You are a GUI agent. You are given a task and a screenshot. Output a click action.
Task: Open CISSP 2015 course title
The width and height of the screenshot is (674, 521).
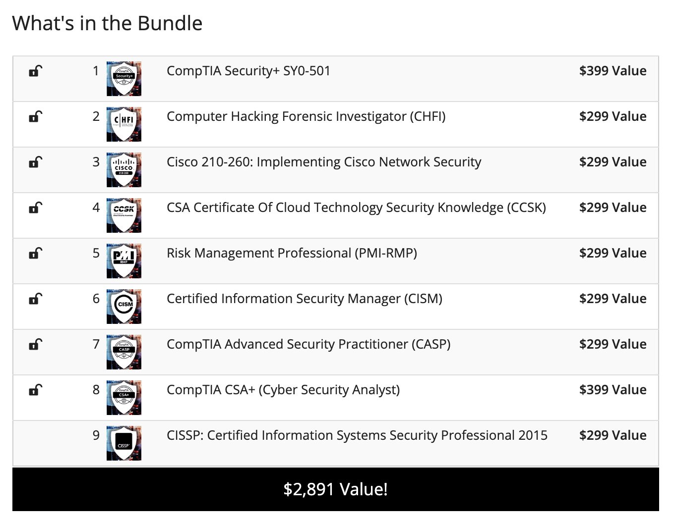pos(357,435)
